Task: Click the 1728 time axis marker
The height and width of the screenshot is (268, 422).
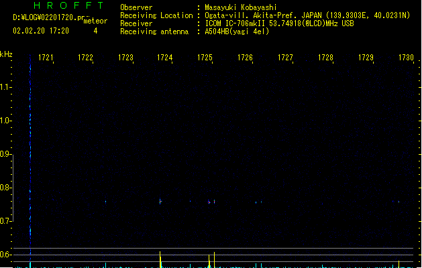Action: [x=325, y=58]
